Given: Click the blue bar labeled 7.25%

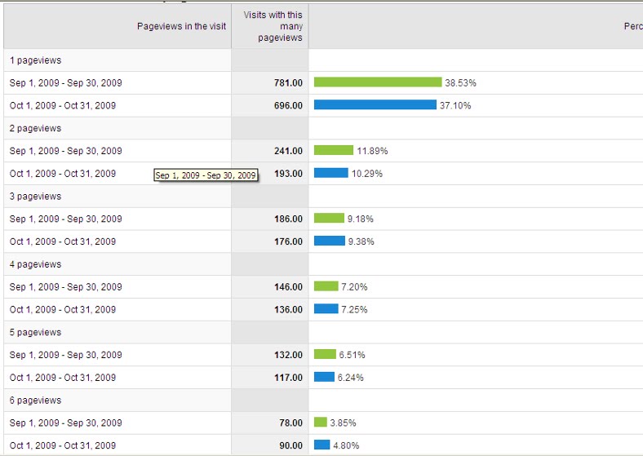Looking at the screenshot, I should point(326,309).
